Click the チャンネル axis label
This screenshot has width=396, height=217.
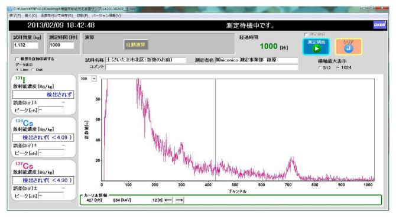point(238,192)
